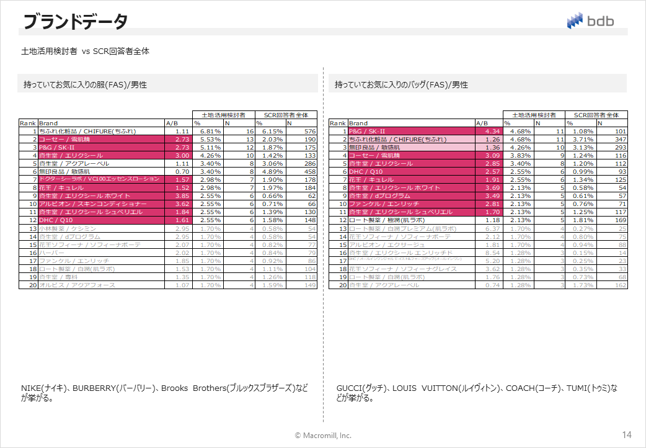This screenshot has width=646, height=448.
Task: Select brand 小林製薬 / ケシミン
Action: [x=101, y=228]
